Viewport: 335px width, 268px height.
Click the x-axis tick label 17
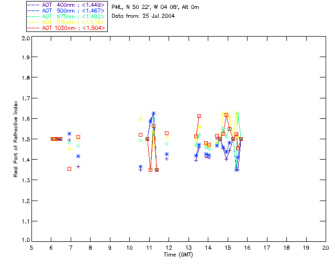click(x=267, y=248)
